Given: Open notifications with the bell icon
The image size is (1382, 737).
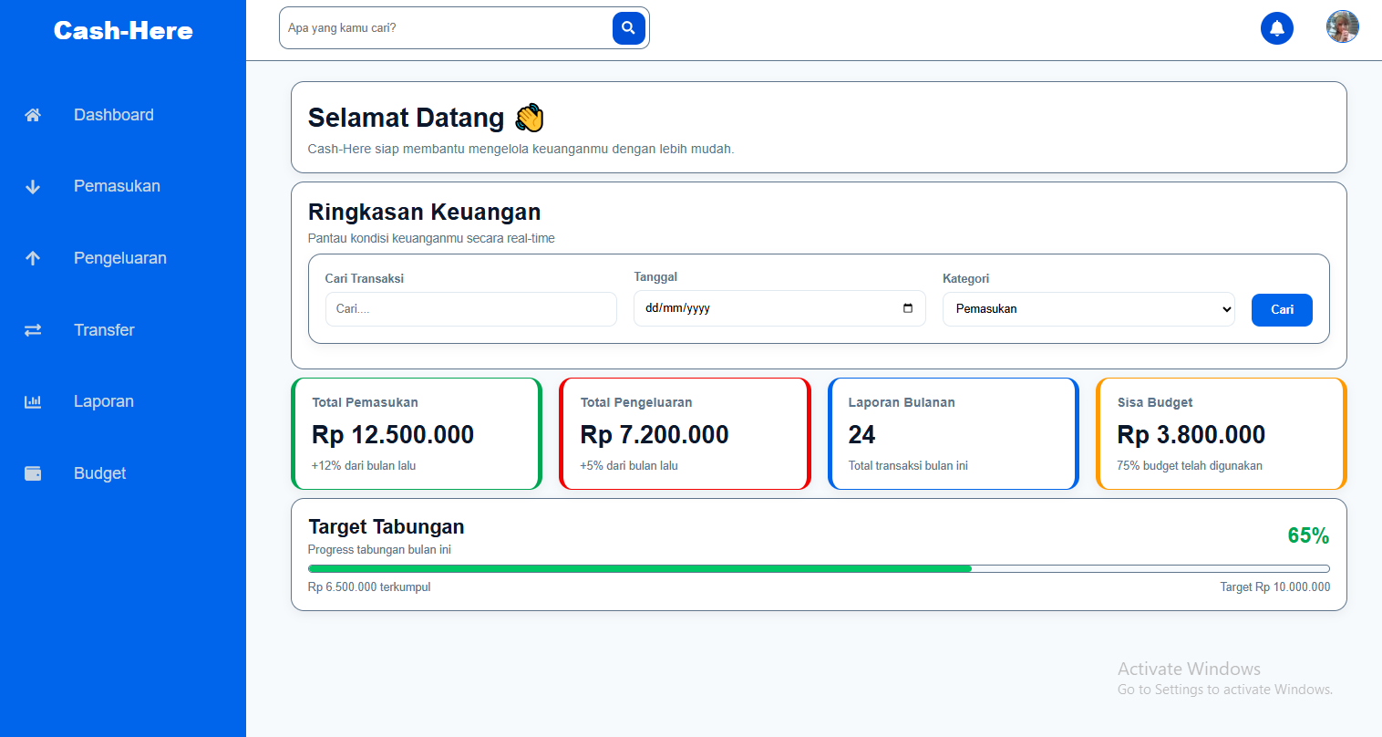Looking at the screenshot, I should (1277, 28).
